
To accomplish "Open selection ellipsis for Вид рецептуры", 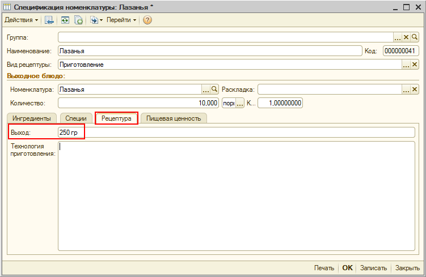I will (x=406, y=65).
